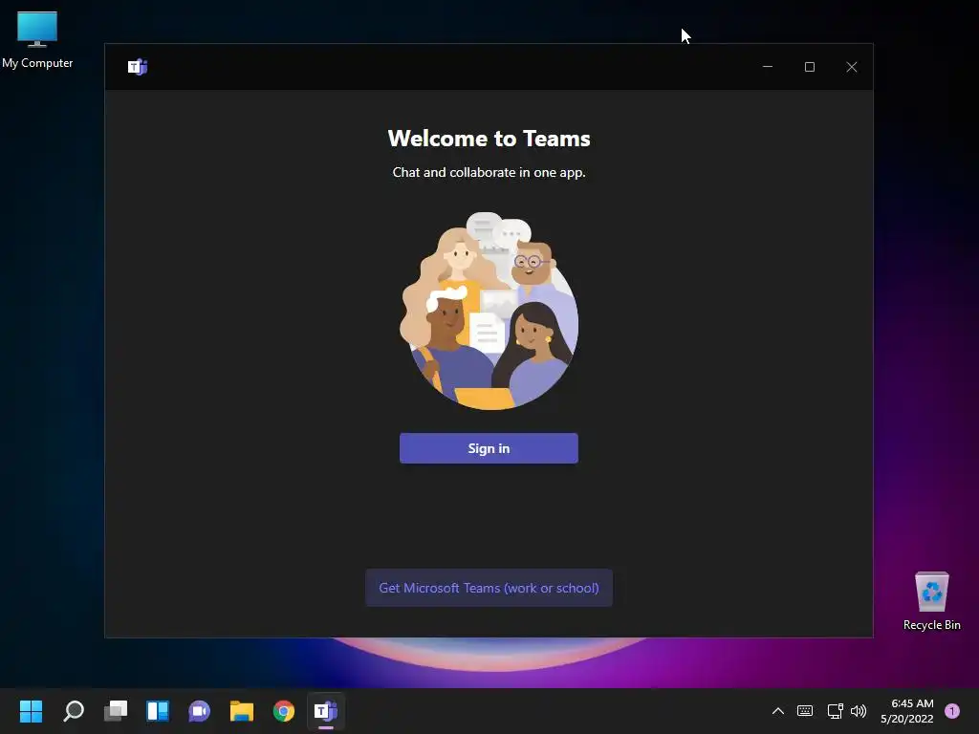This screenshot has width=979, height=734.
Task: Click the Welcome to Teams heading
Action: click(x=489, y=139)
